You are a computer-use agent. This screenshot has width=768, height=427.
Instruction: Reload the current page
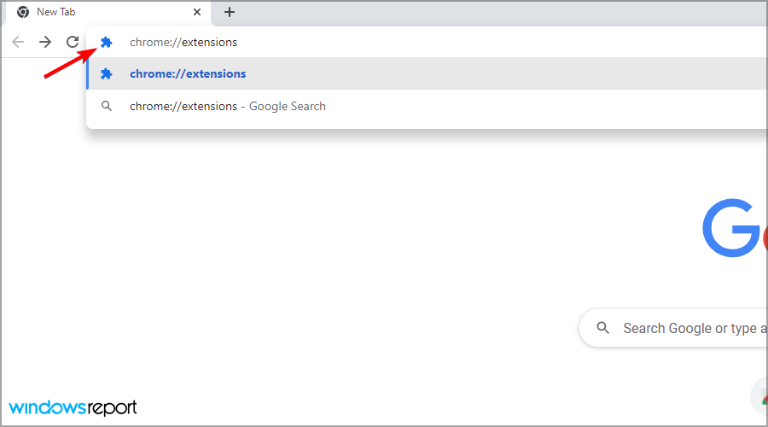click(x=73, y=42)
